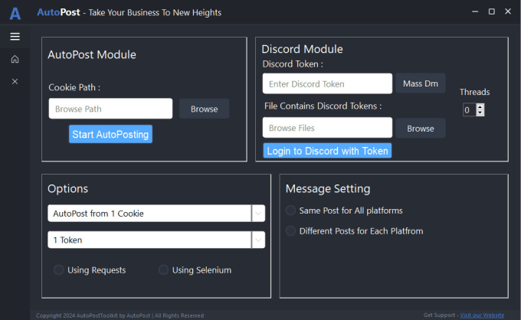Click the Threads number box
This screenshot has height=320, width=521.
tap(470, 110)
